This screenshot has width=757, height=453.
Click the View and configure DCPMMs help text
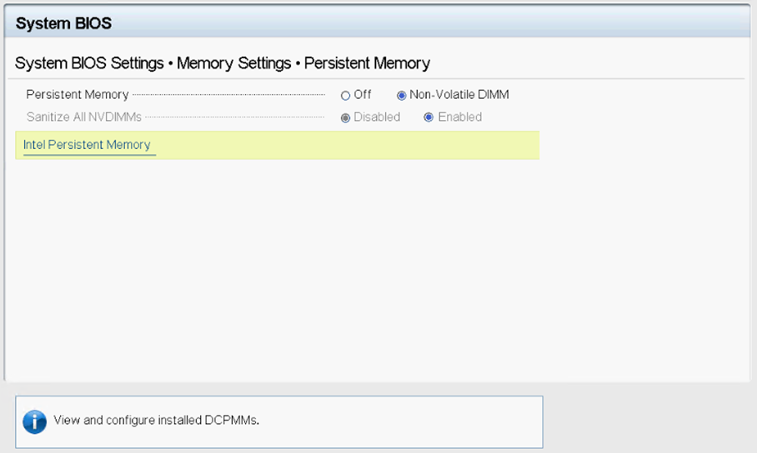157,421
